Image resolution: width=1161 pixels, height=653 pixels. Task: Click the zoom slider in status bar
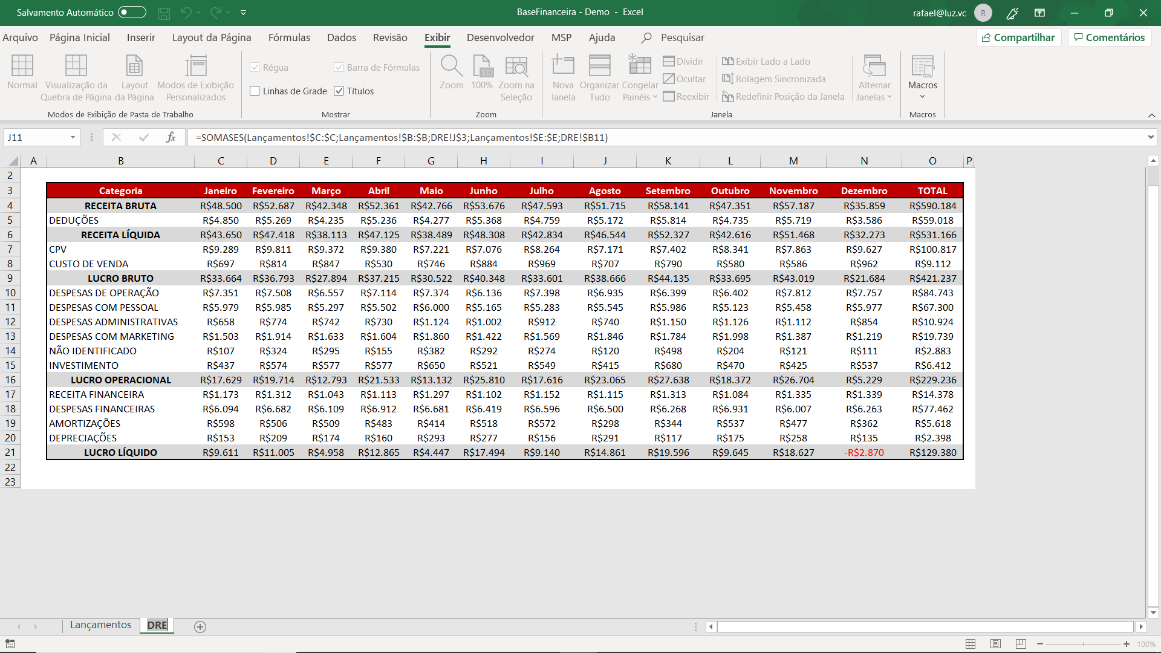click(x=1082, y=644)
